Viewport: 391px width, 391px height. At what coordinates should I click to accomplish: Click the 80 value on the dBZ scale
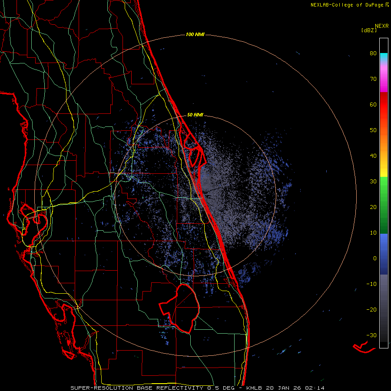[373, 53]
